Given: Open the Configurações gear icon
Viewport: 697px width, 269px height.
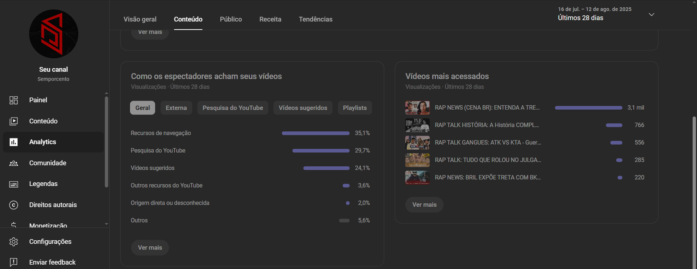Looking at the screenshot, I should (x=14, y=242).
